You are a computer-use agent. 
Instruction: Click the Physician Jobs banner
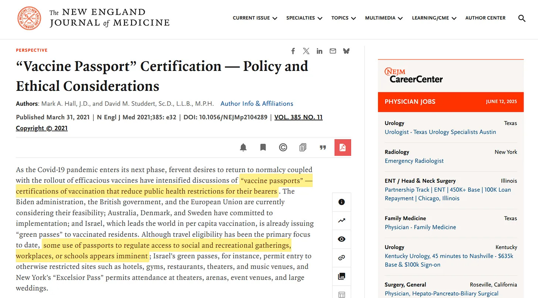pyautogui.click(x=451, y=102)
